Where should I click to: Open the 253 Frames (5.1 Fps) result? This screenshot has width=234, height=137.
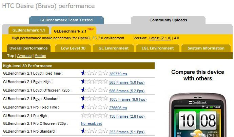tap(127, 132)
